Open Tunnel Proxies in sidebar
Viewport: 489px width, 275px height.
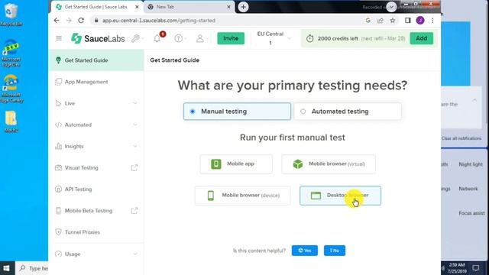(x=96, y=232)
